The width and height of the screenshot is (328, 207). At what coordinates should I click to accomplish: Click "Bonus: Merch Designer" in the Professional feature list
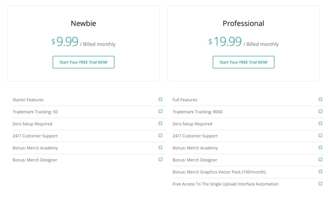195,160
